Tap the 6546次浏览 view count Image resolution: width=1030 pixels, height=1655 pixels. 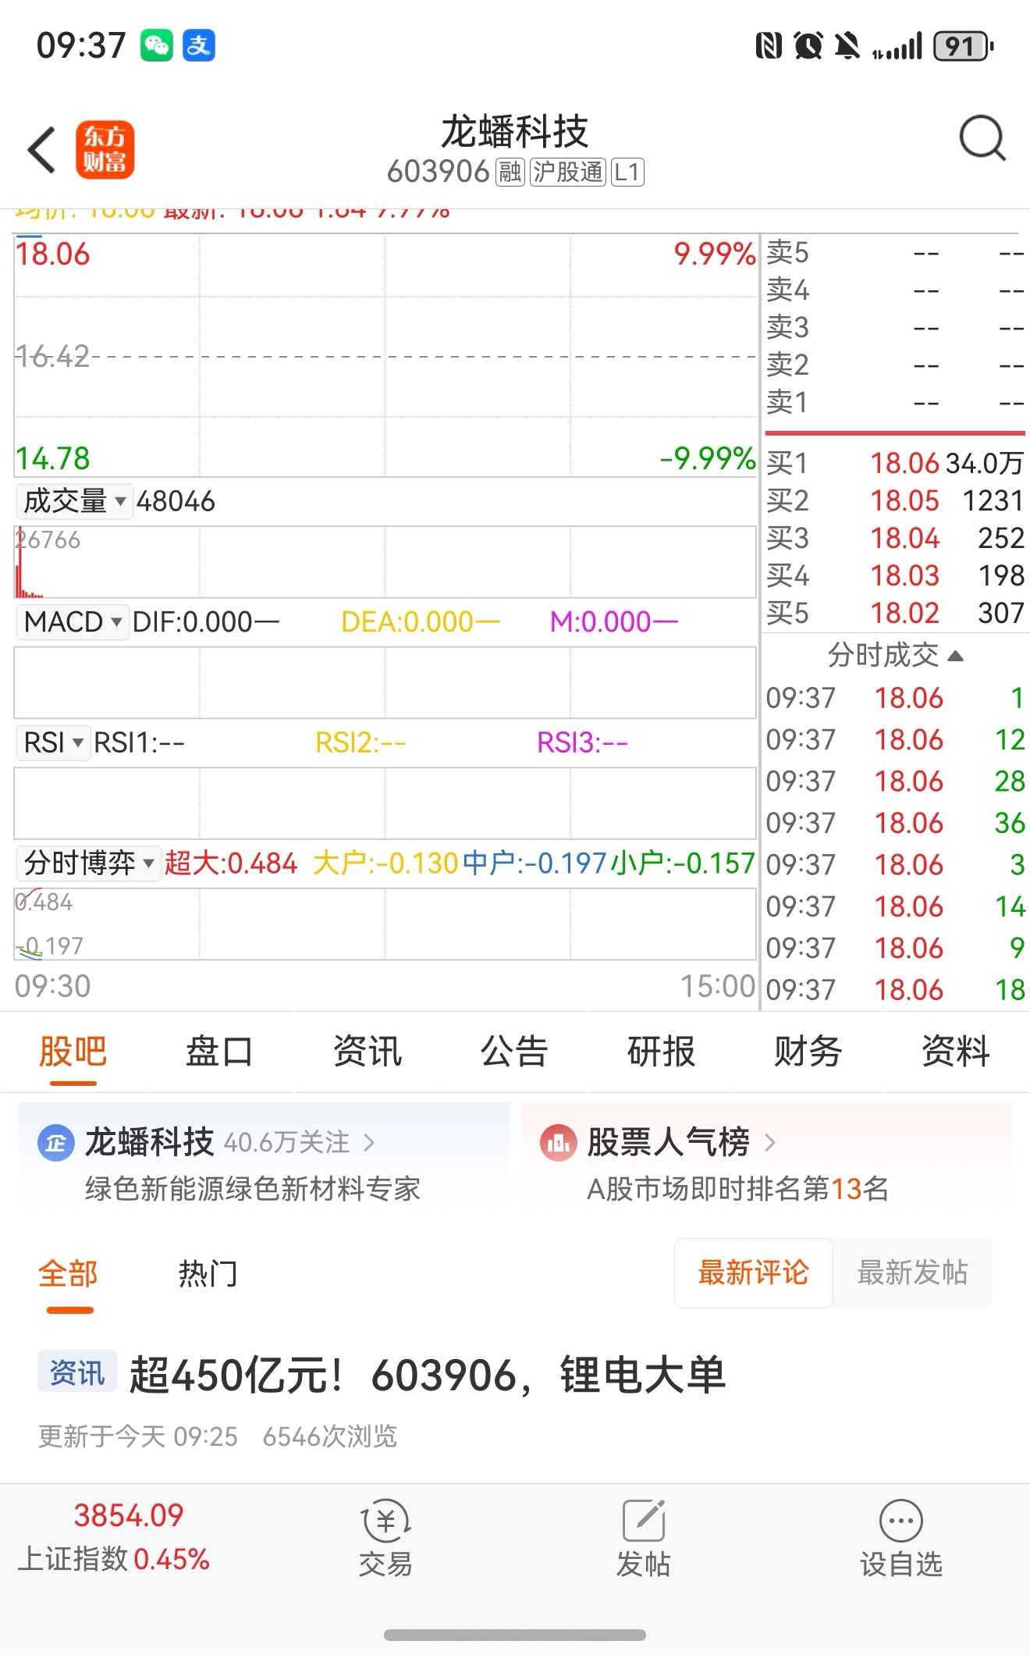(x=330, y=1436)
